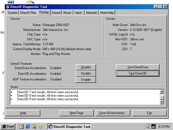
Task: Click the third quick launch icon with magnifier
Action: 34,126
